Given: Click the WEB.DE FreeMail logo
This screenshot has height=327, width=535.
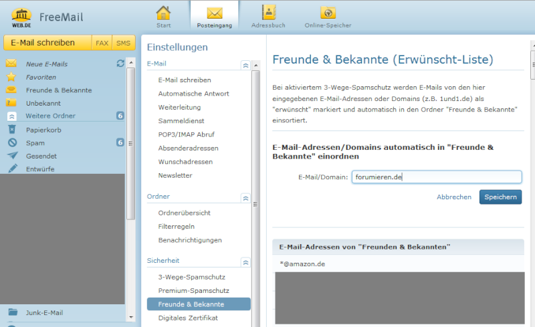Looking at the screenshot, I should click(47, 17).
